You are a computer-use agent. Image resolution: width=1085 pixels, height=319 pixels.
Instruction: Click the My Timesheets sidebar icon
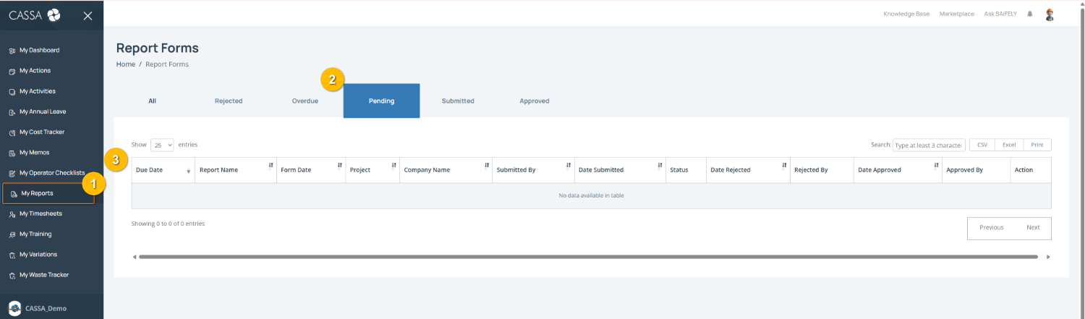coord(12,214)
